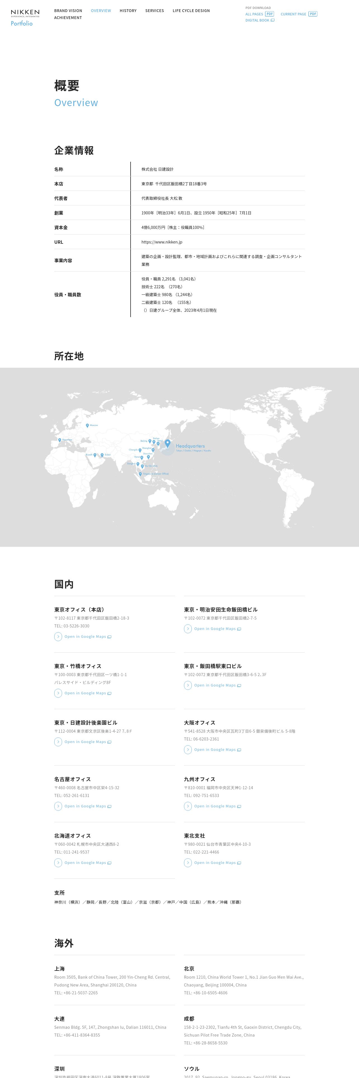Screen dimensions: 359x1078
Task: Click the Barcelona map pin
Action: [x=60, y=440]
